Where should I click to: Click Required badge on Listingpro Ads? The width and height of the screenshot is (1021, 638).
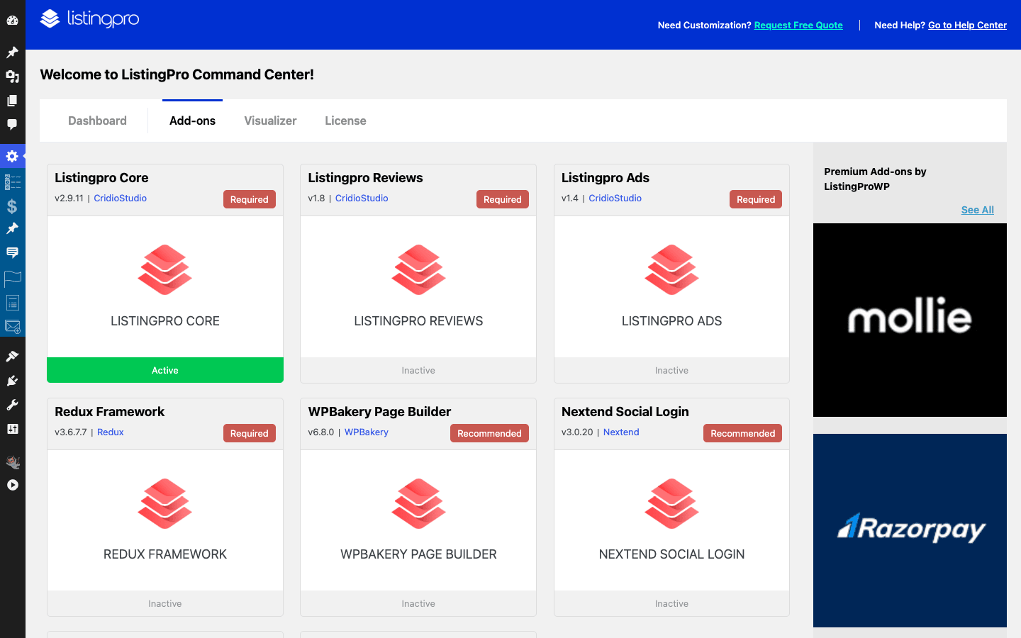pos(756,199)
